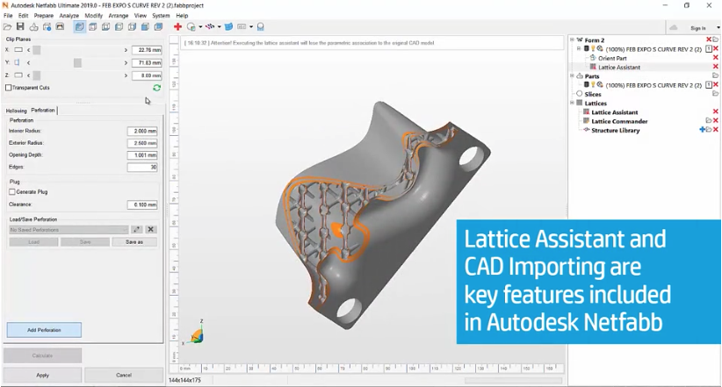Click the red X on the Form 2 row

click(709, 39)
